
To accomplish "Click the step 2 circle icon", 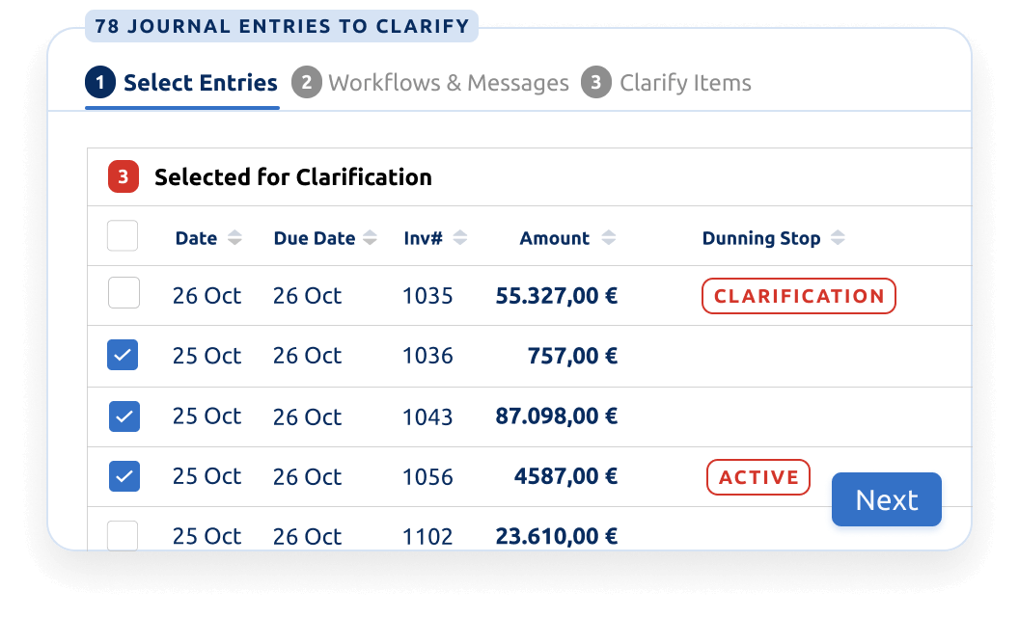I will [307, 83].
